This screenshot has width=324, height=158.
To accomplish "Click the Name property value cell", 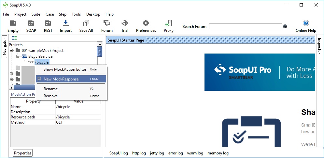I will (x=78, y=107).
